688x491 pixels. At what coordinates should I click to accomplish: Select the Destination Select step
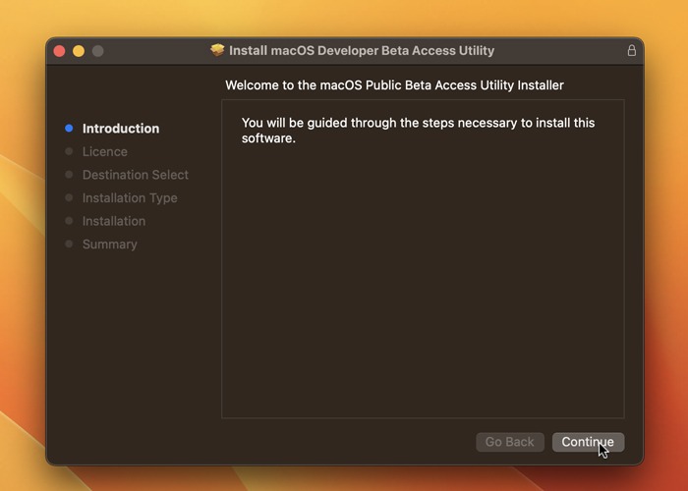(136, 175)
